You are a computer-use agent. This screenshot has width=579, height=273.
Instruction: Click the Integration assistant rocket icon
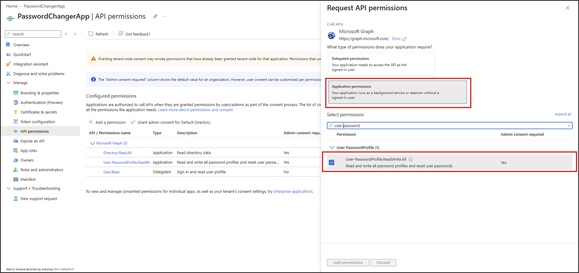tap(8, 64)
